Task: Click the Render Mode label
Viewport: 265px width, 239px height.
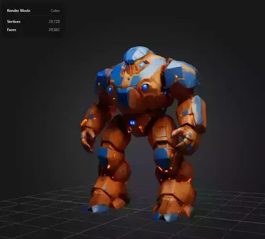Action: coord(19,11)
